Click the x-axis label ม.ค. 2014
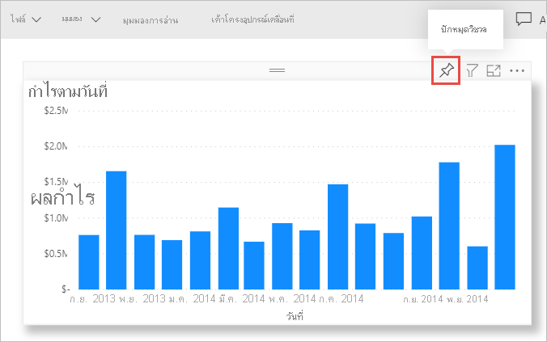Viewport: 547px width, 342px height. point(192,299)
